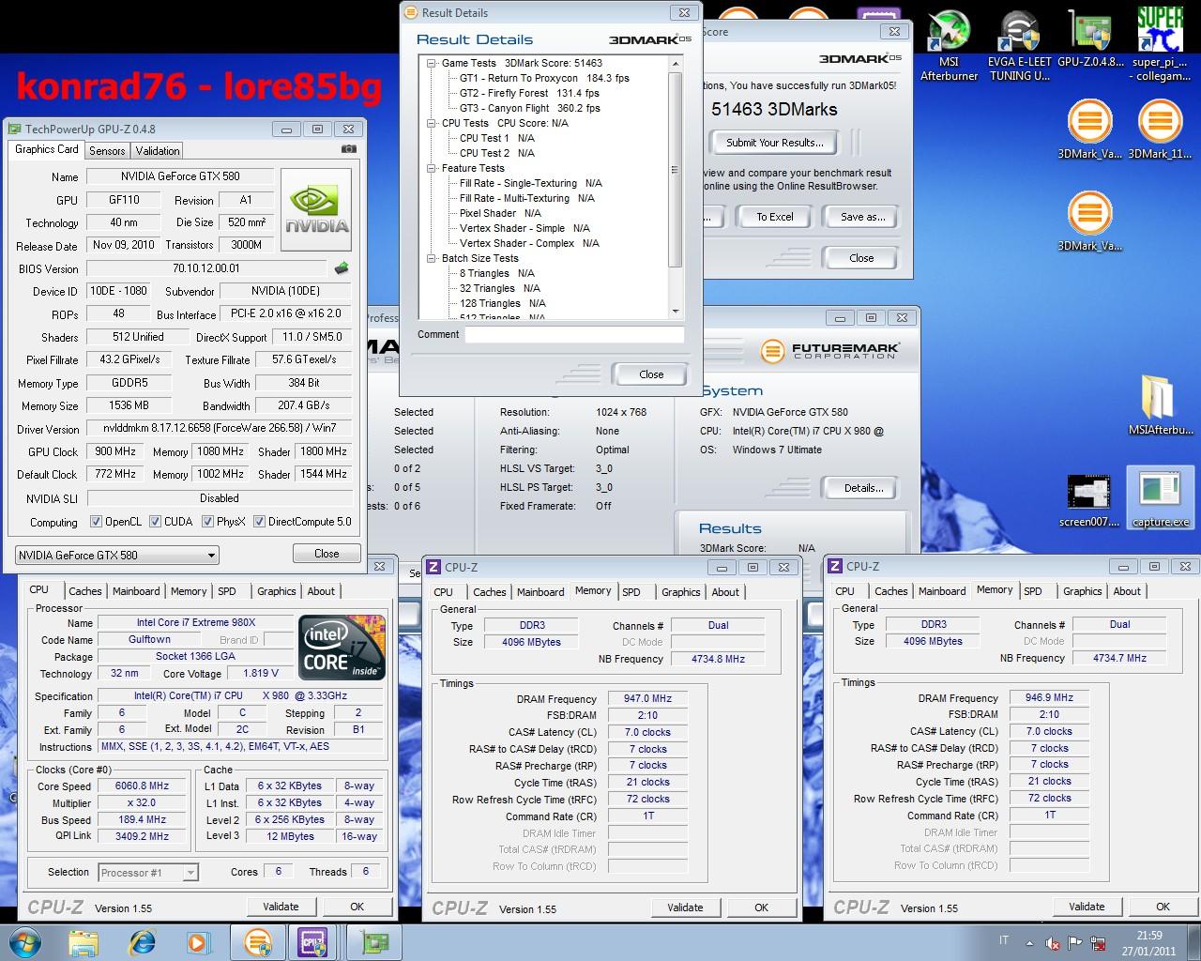Open EVGA E-LEET Tuning Utility shortcut
This screenshot has height=961, width=1201.
point(1020,45)
